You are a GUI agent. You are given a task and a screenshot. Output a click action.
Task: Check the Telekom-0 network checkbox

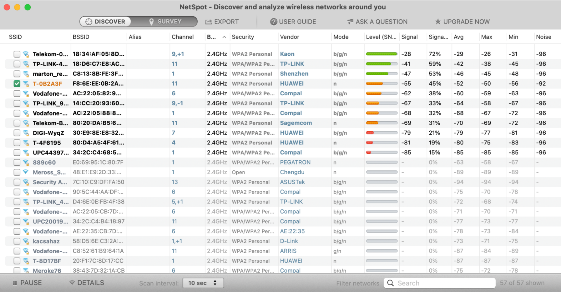(17, 54)
